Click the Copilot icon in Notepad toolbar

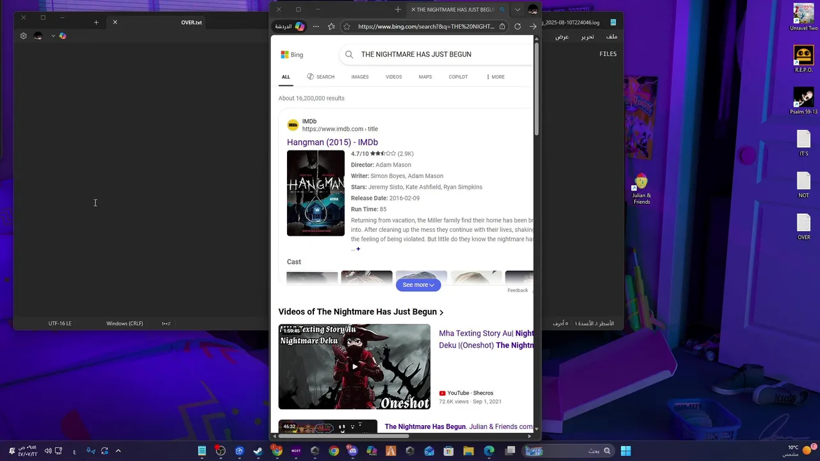click(x=62, y=36)
